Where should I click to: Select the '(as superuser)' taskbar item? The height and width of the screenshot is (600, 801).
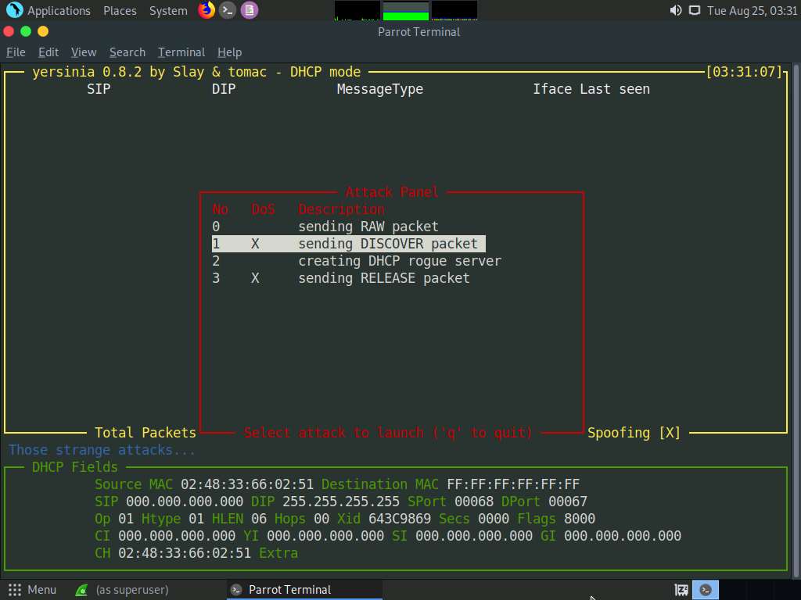[121, 590]
